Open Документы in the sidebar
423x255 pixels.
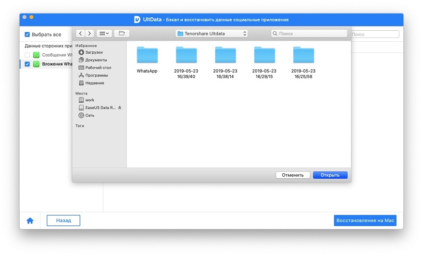(93, 60)
